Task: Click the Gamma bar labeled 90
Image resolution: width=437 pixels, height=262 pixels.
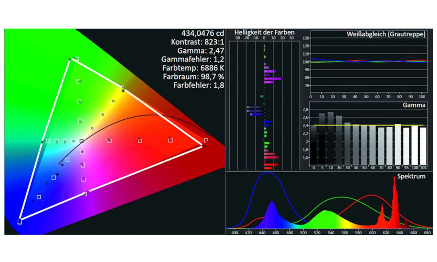Action: pos(398,144)
